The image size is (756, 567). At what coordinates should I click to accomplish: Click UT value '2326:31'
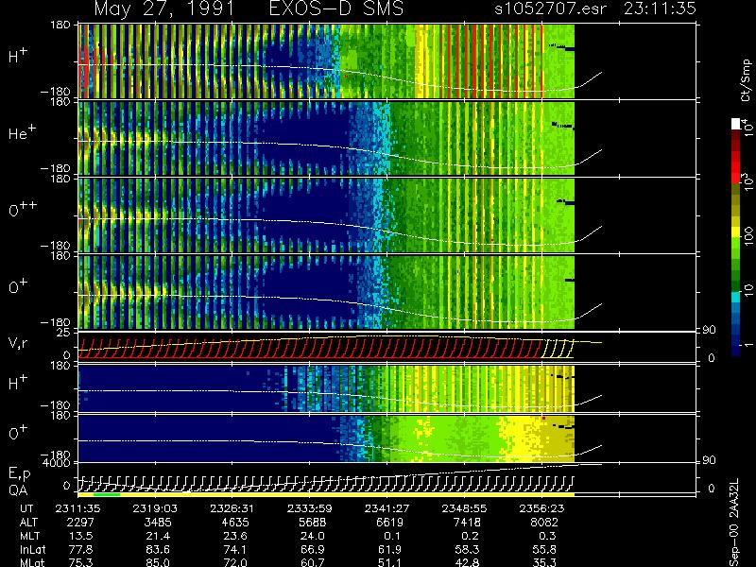coord(232,508)
